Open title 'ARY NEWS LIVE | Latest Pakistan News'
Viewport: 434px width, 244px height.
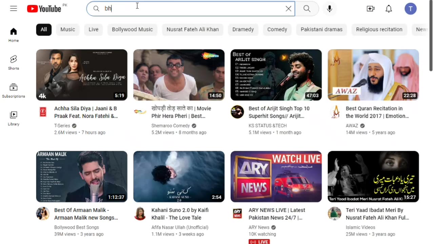(x=277, y=214)
